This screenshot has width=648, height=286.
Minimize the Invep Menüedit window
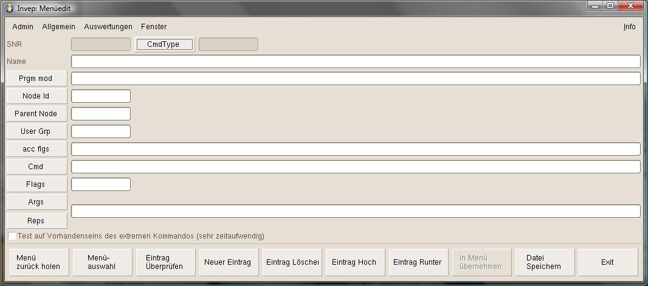coord(596,5)
